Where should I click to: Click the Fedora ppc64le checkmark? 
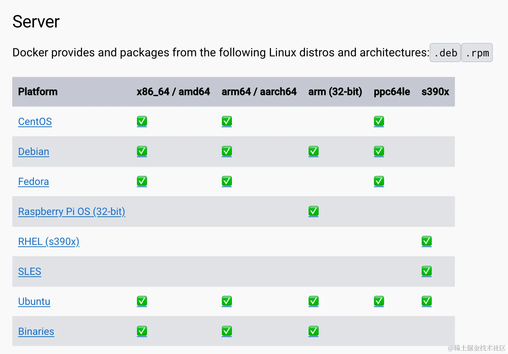379,181
